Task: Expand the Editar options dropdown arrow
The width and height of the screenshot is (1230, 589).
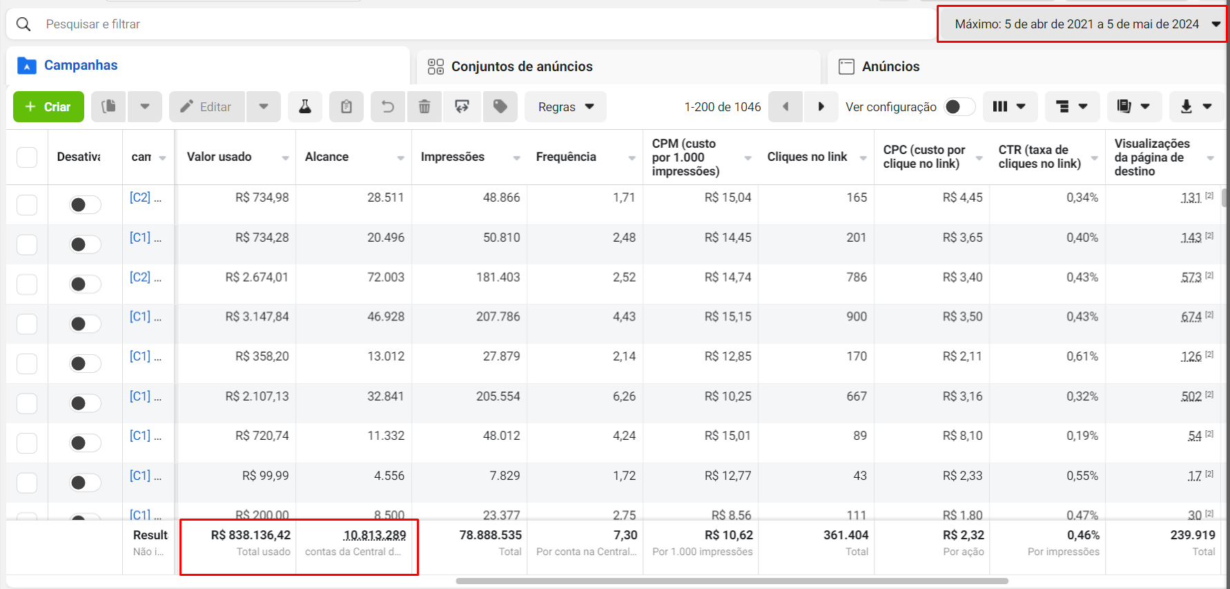Action: pyautogui.click(x=264, y=106)
